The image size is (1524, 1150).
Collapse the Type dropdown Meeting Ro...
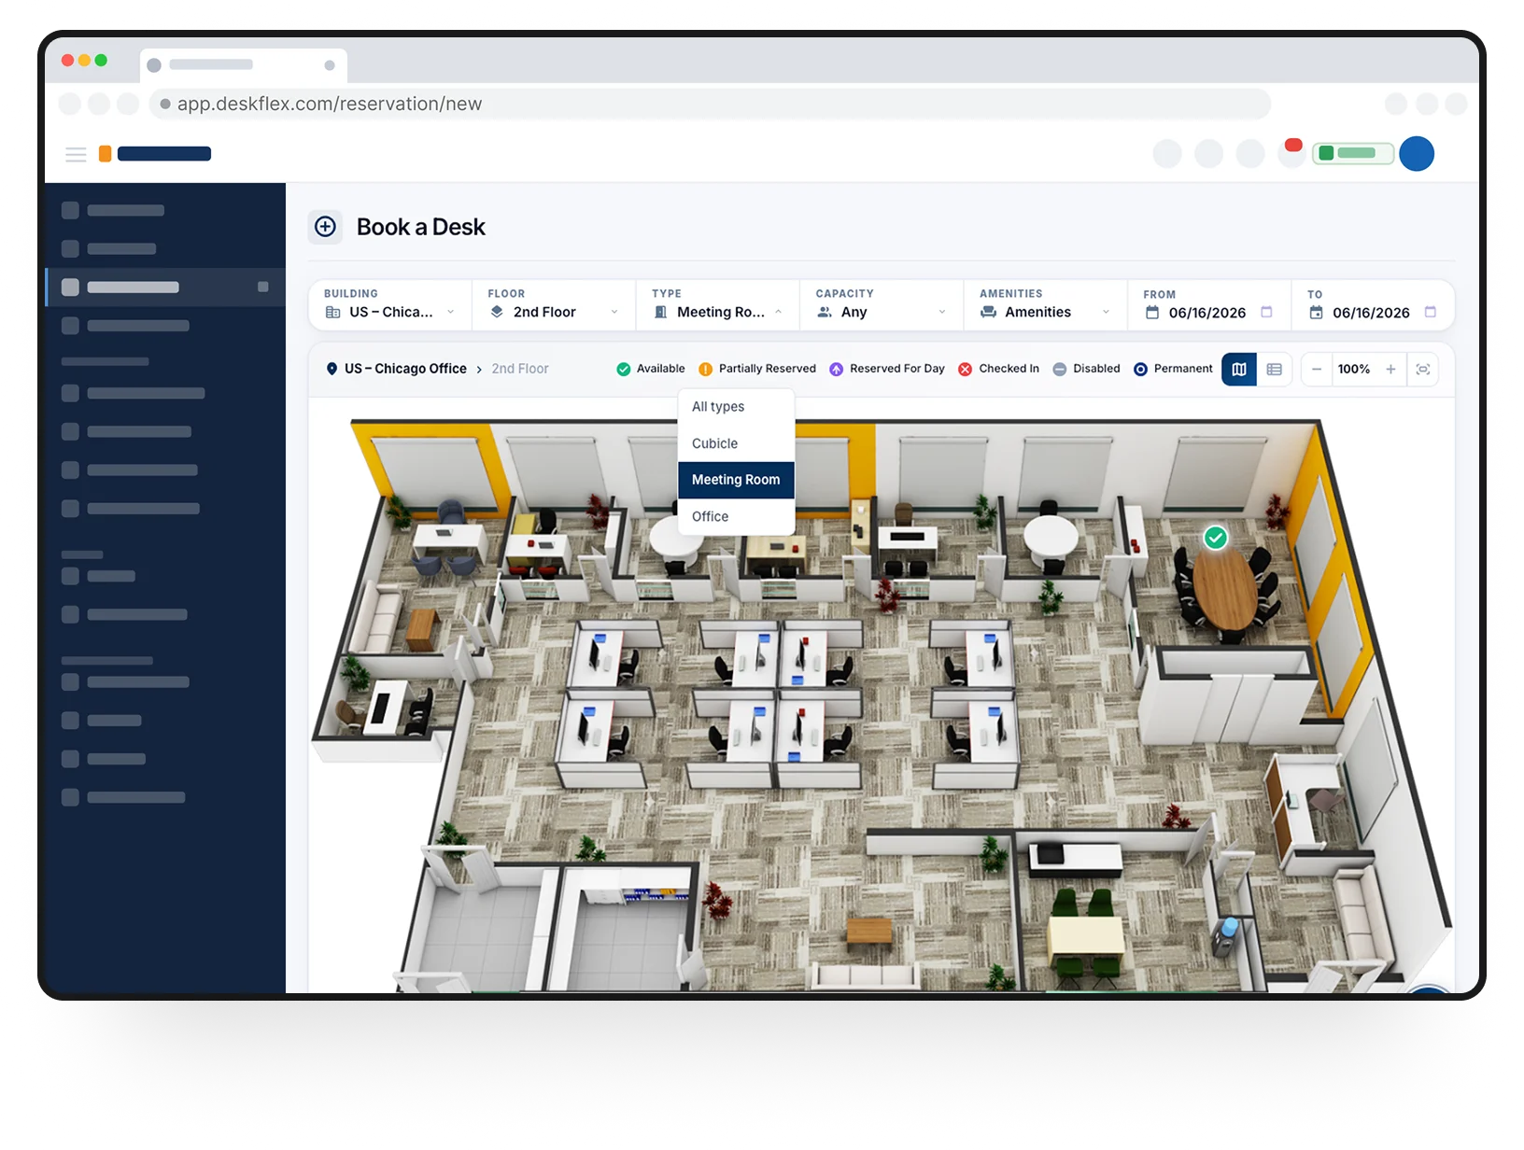tap(717, 305)
